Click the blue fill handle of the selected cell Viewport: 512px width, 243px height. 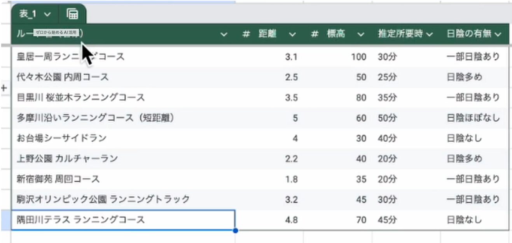coord(235,230)
